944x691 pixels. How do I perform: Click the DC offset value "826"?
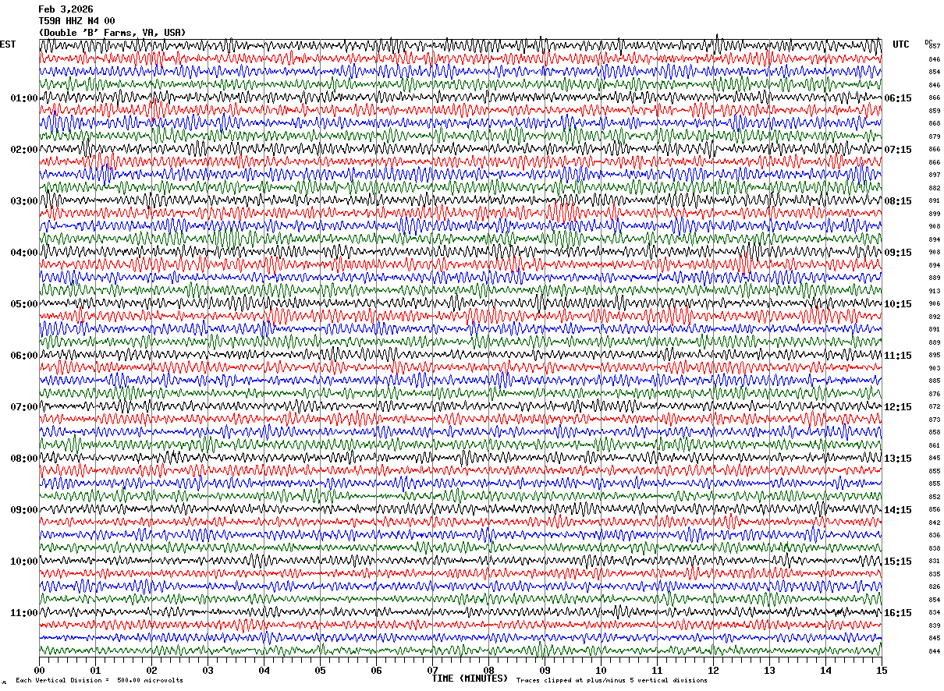click(935, 587)
